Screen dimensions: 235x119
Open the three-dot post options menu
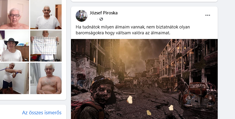tap(208, 15)
